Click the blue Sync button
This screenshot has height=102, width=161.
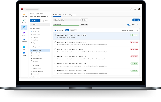[67, 30]
